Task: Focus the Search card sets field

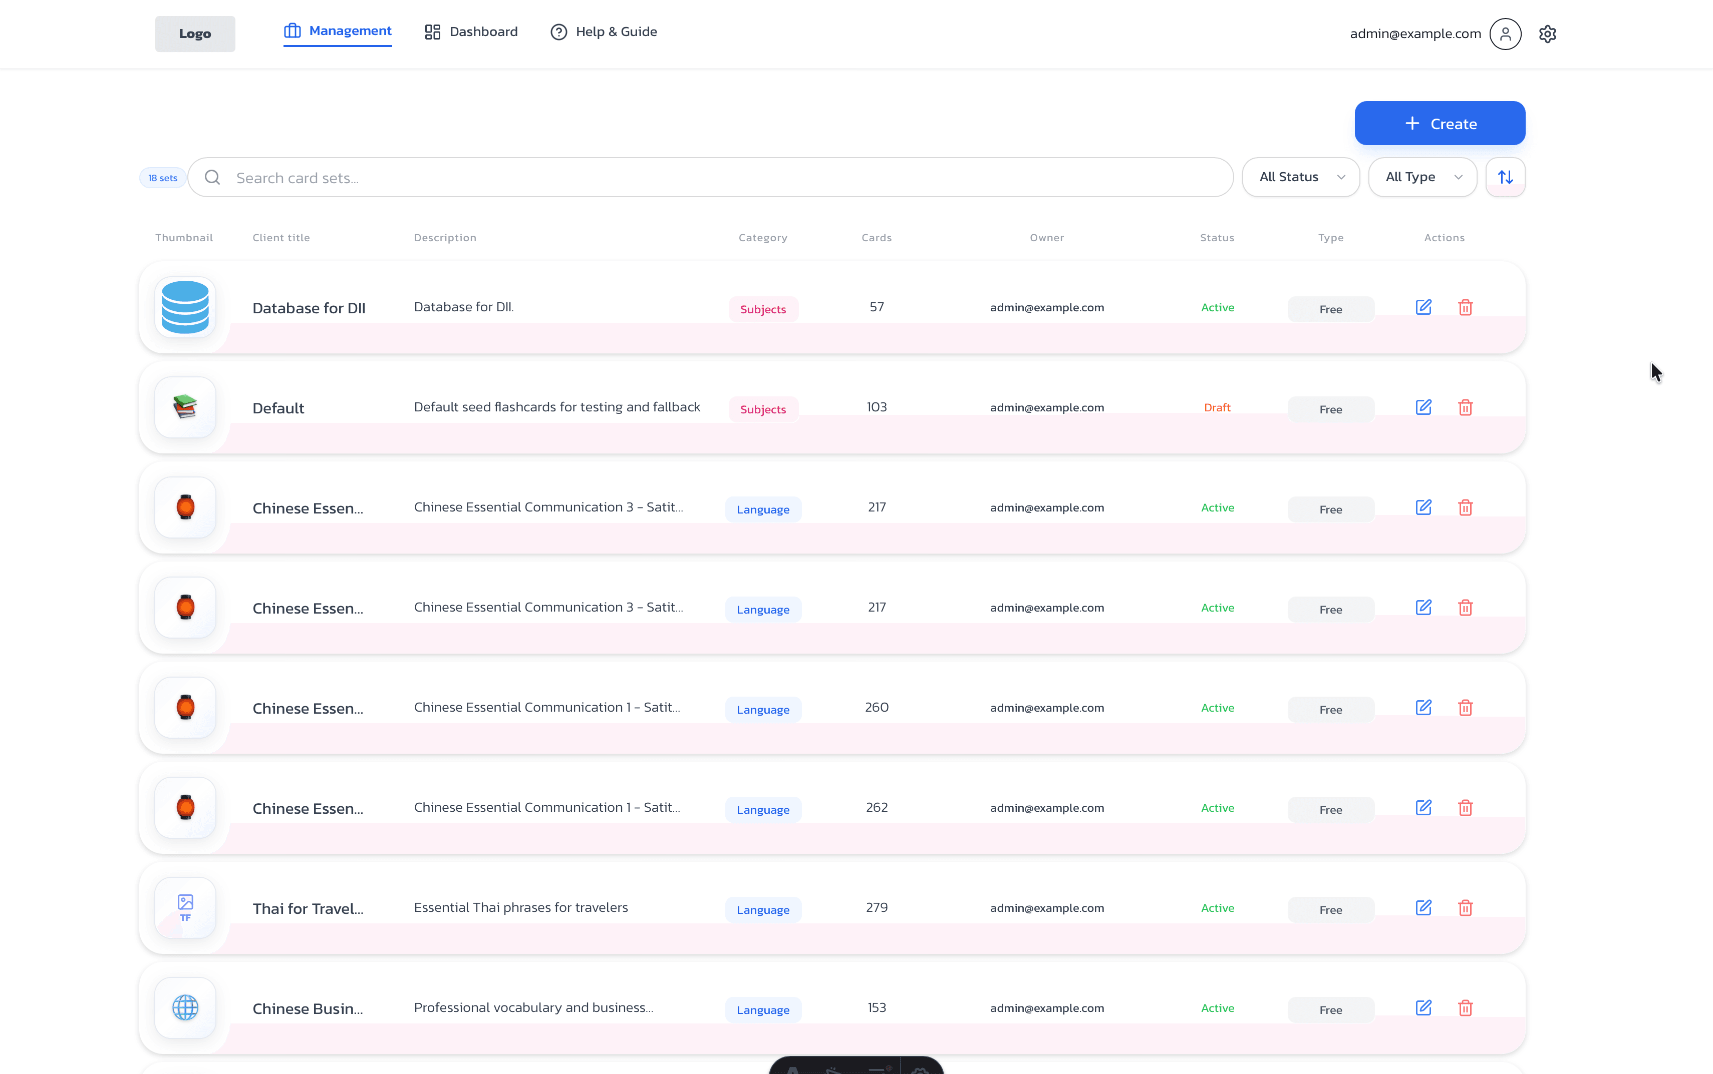Action: 710,177
